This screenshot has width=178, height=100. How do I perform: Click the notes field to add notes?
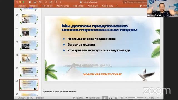pos(59,91)
